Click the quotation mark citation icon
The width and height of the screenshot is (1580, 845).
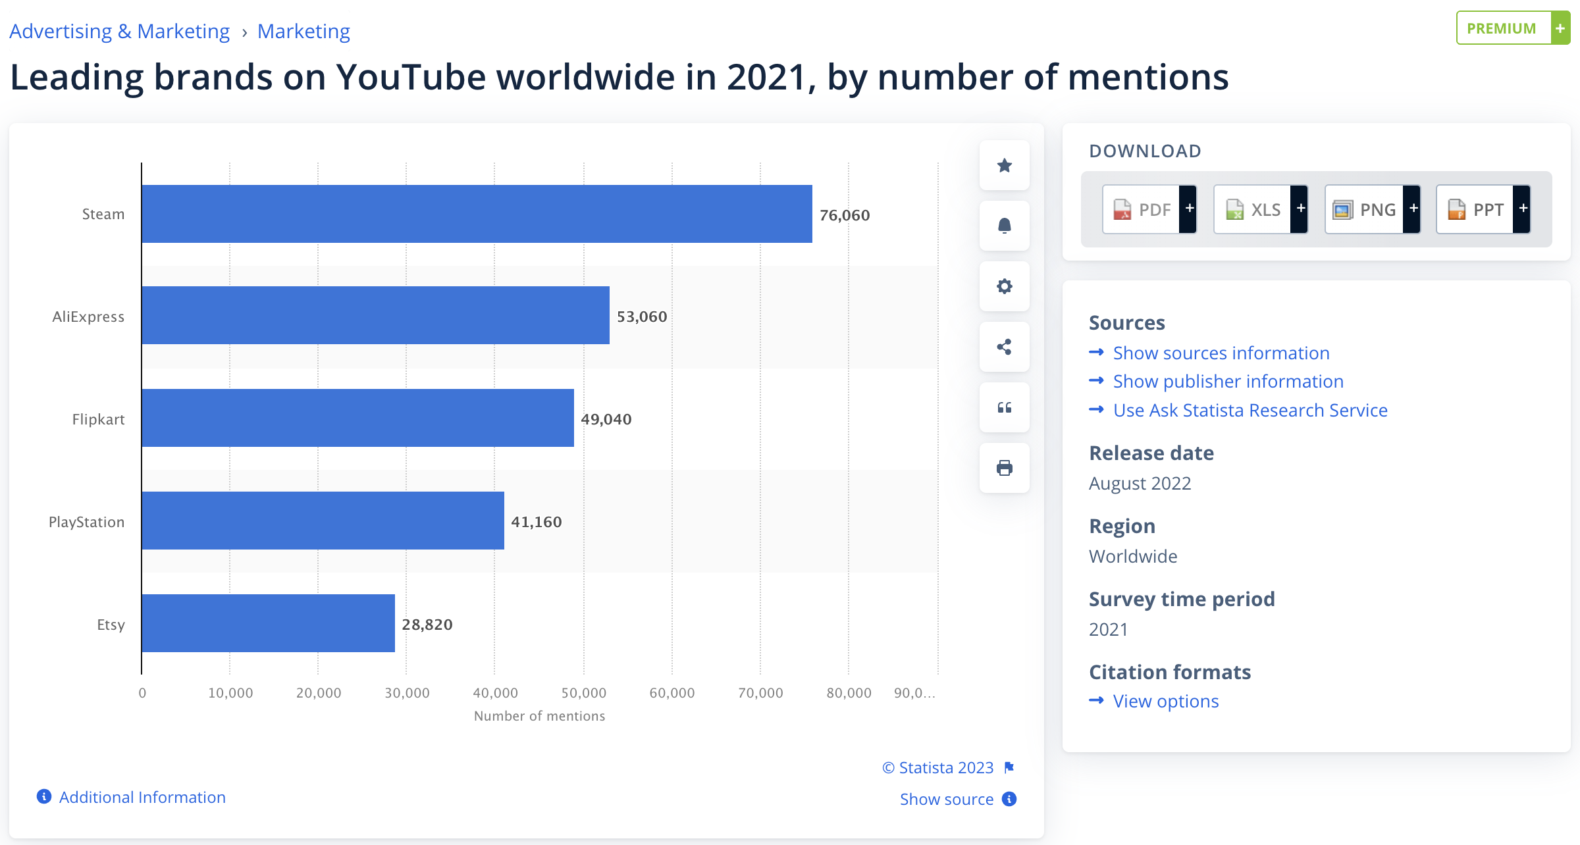pyautogui.click(x=1004, y=407)
